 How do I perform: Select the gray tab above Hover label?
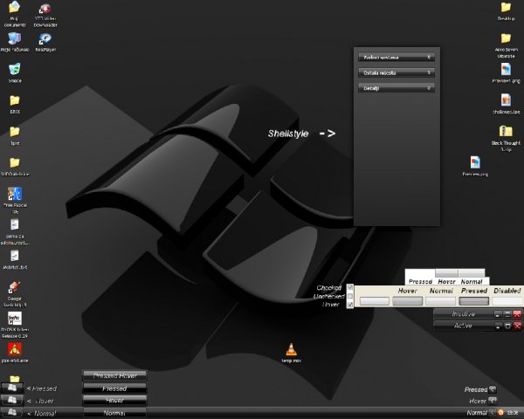point(447,273)
